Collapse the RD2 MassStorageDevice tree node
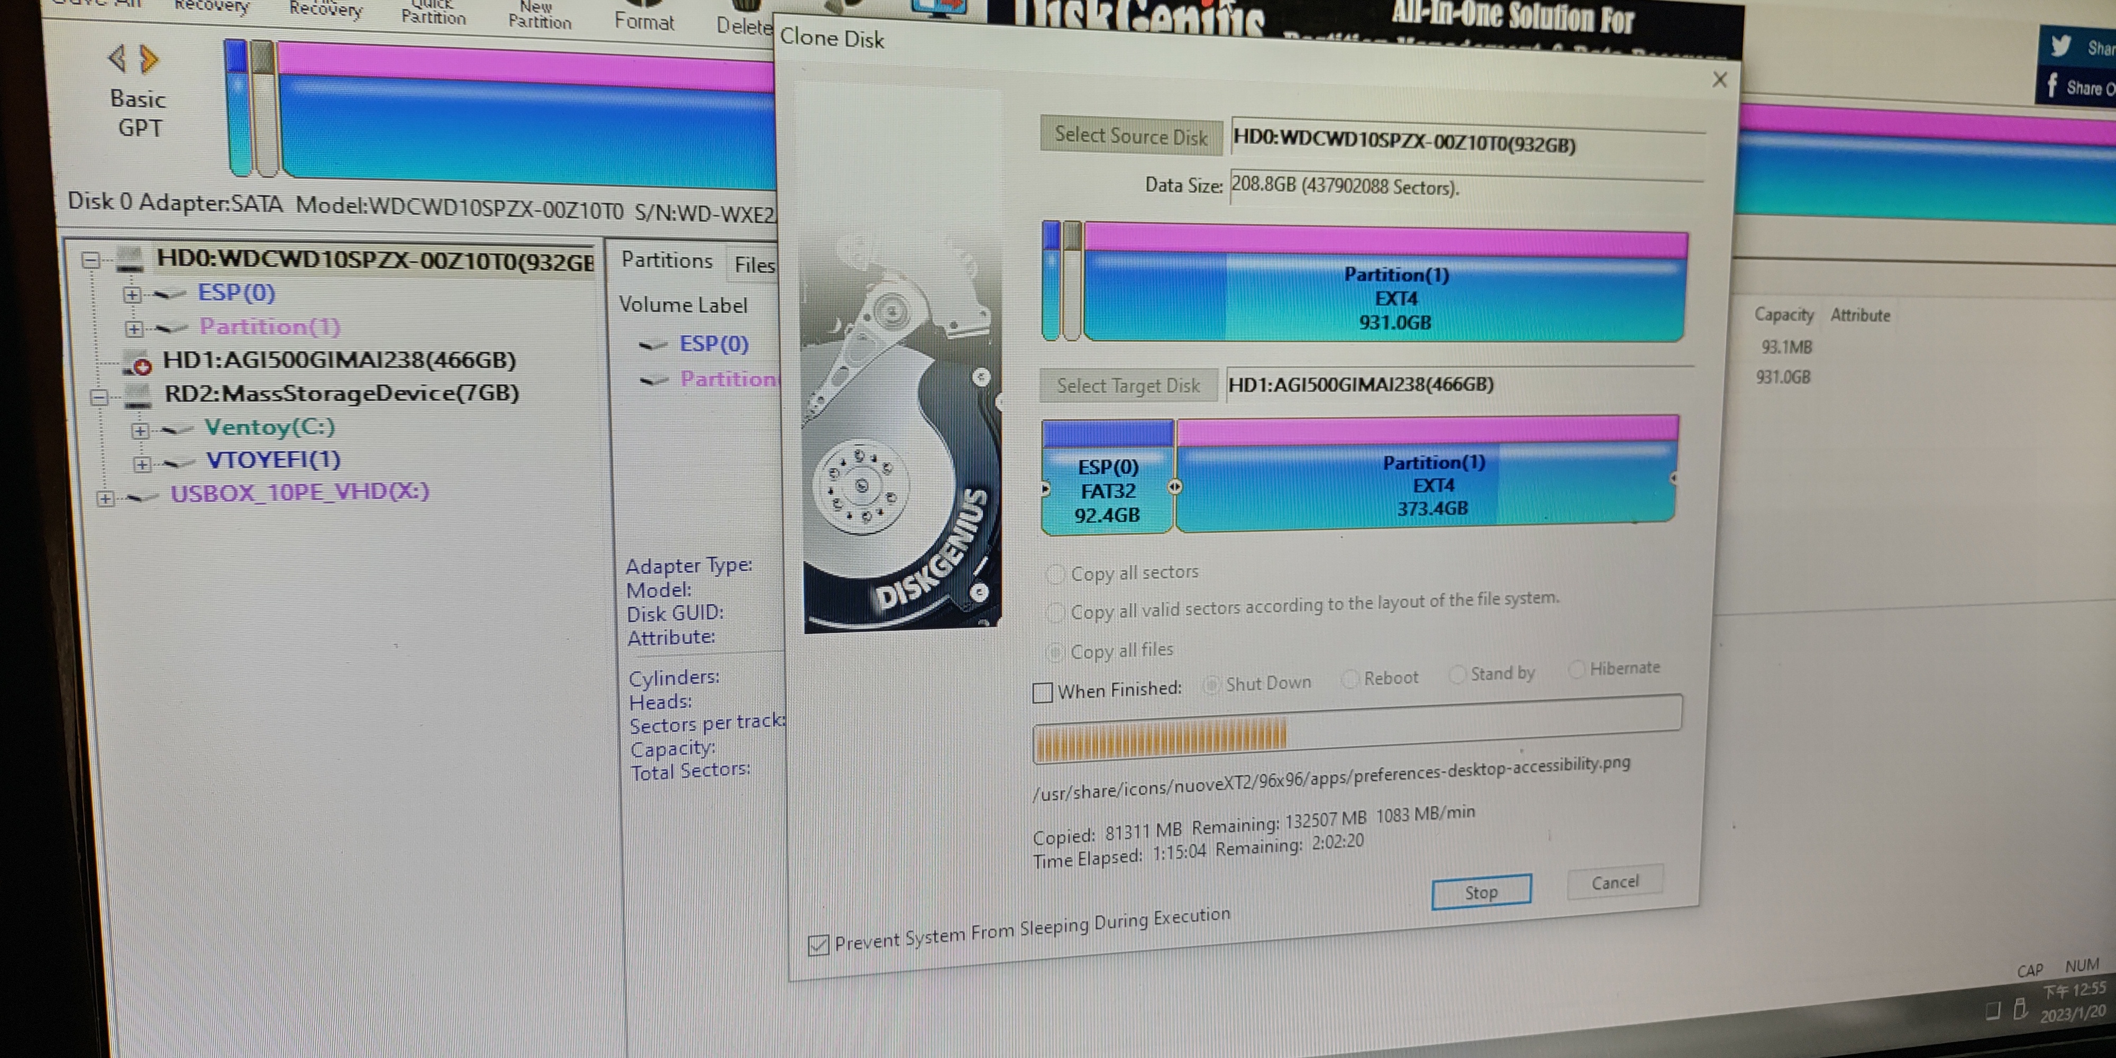 coord(99,398)
